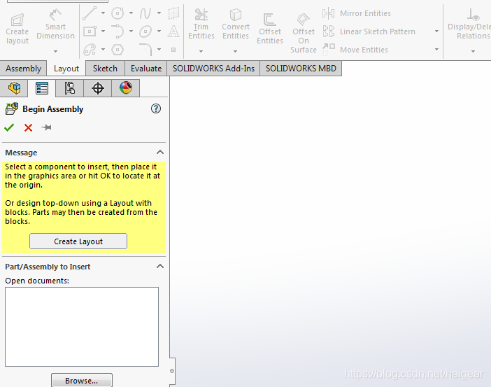Select the Point sketch tool
This screenshot has height=387, width=491.
(173, 50)
